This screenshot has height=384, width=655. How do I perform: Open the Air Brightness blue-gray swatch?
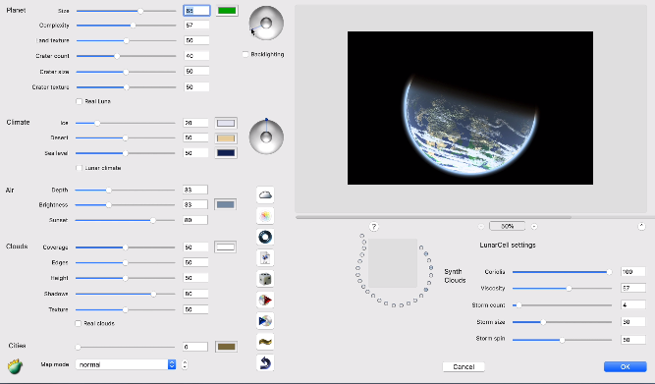click(x=226, y=204)
